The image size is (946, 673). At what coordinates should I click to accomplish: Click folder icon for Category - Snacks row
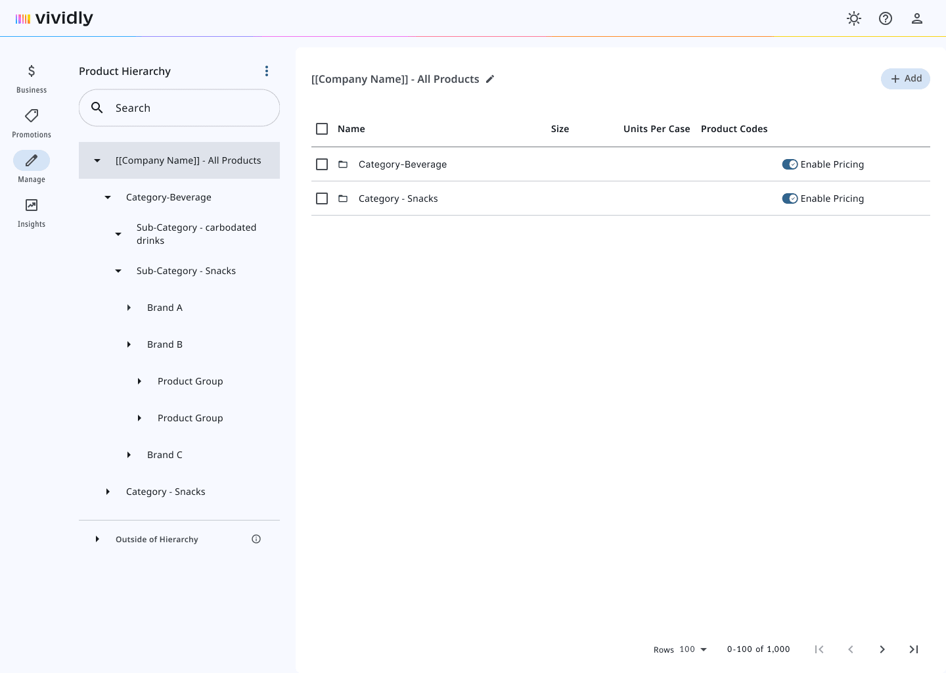pos(343,198)
